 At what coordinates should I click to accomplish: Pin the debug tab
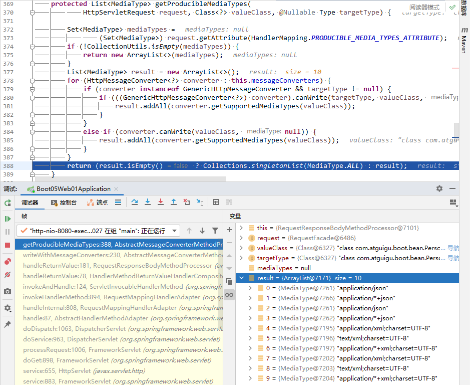point(8,324)
